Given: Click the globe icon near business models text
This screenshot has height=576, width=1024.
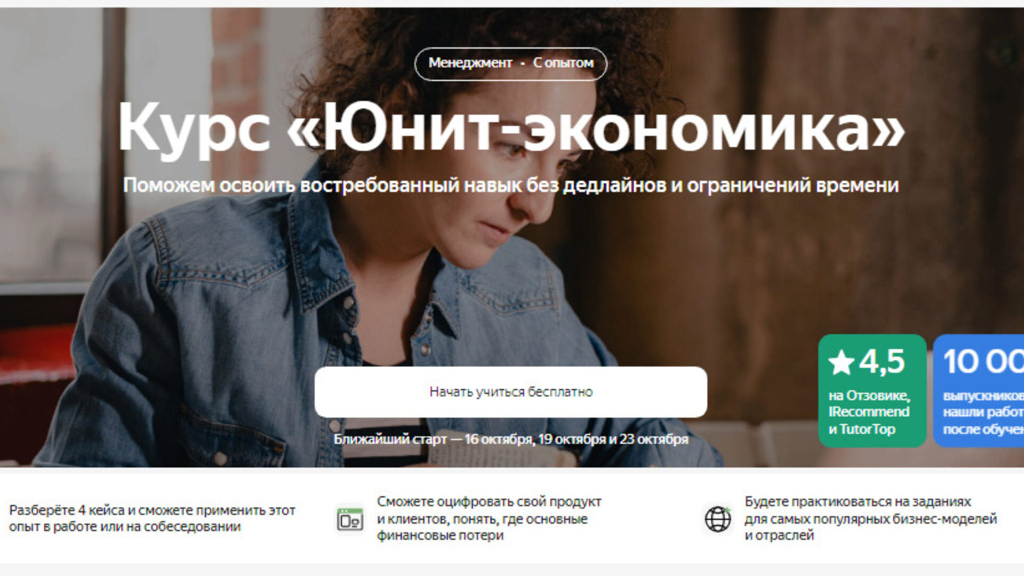Looking at the screenshot, I should [718, 519].
